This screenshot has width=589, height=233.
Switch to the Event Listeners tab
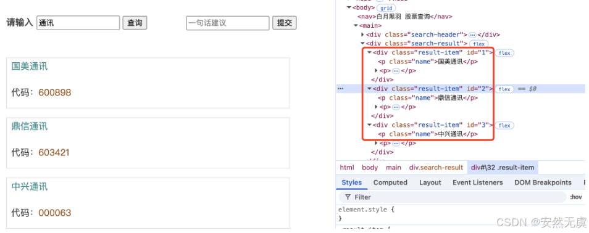[477, 182]
